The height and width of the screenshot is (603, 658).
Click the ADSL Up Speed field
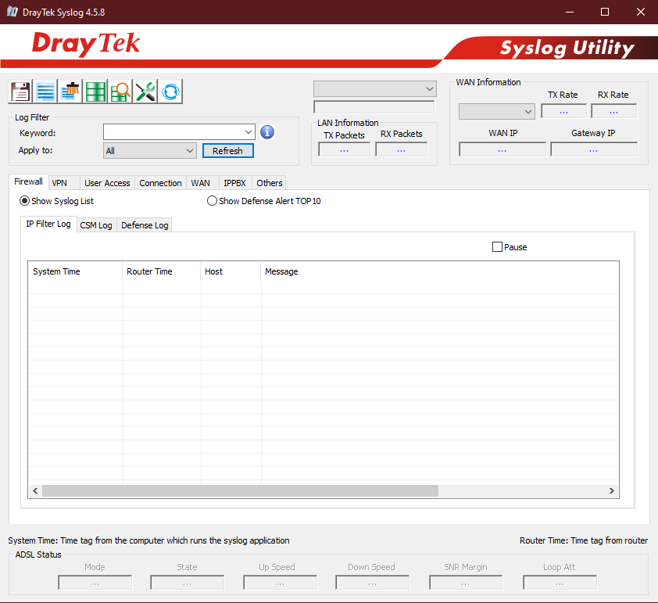pyautogui.click(x=281, y=583)
